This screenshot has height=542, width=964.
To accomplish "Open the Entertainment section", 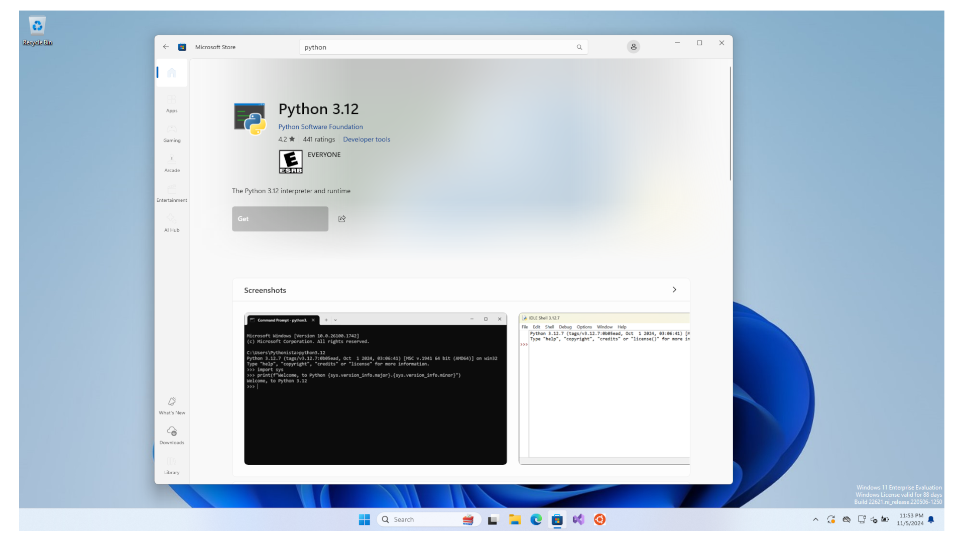I will (171, 193).
